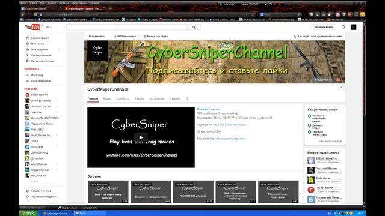Open view-as-other-users dropdown
Image resolution: width=385 pixels, height=216 pixels.
pos(318,36)
